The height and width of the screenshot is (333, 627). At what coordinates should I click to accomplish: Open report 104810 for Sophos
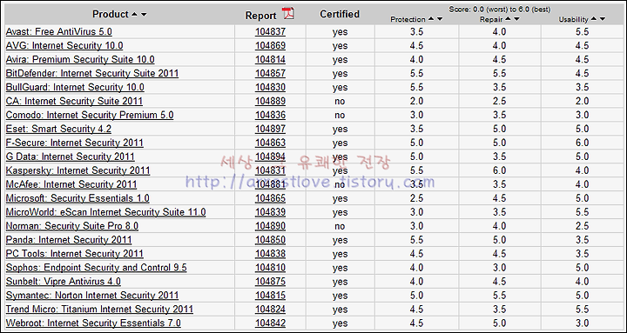[x=270, y=268]
